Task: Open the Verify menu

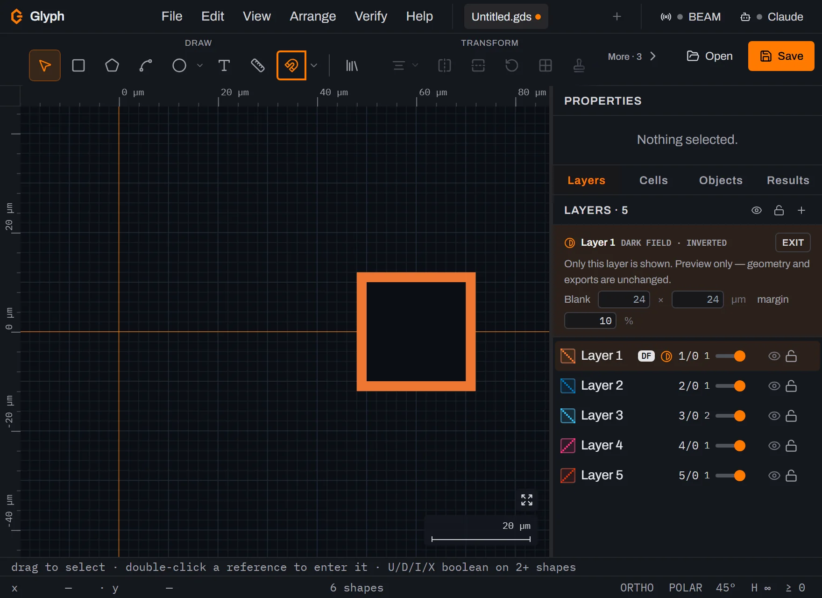Action: (371, 16)
